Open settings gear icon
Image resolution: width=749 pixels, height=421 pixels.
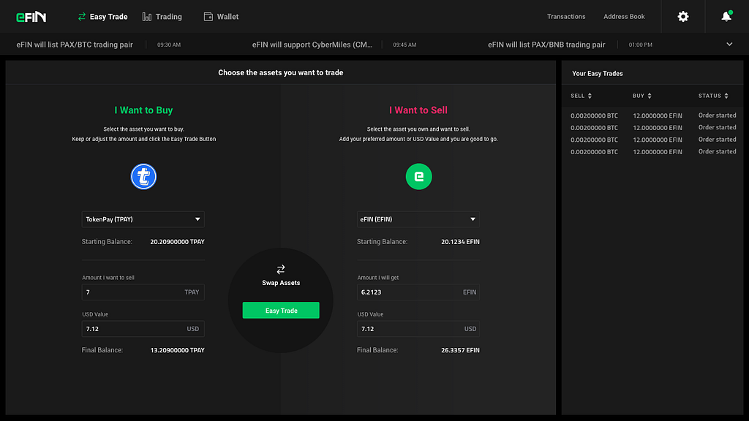tap(683, 17)
